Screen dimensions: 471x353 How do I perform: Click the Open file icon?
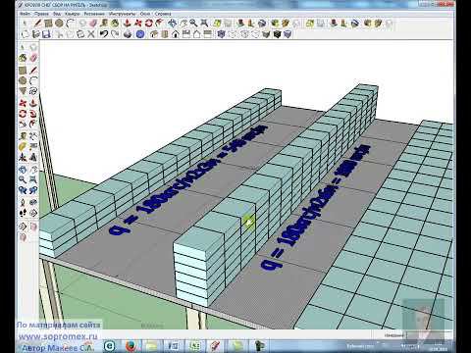pyautogui.click(x=35, y=34)
